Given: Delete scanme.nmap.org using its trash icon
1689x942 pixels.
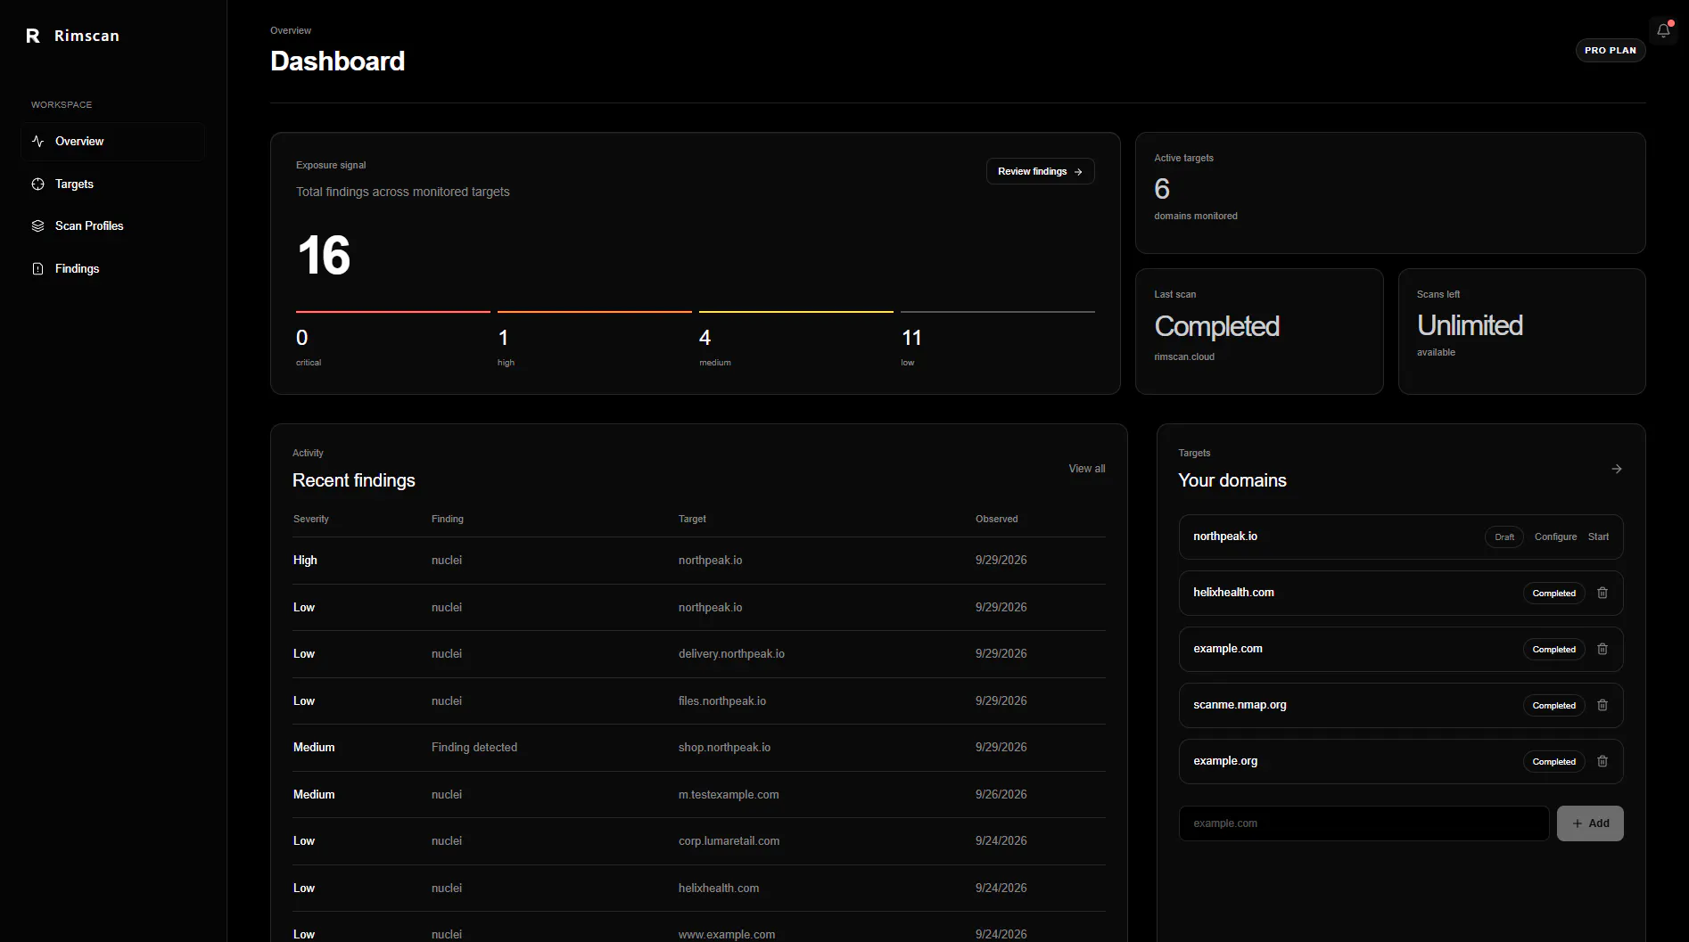Looking at the screenshot, I should [1602, 705].
